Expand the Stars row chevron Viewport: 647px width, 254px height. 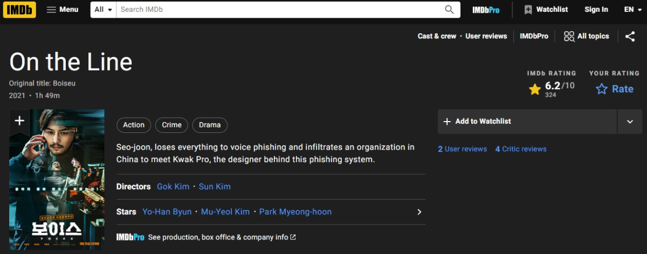coord(419,212)
